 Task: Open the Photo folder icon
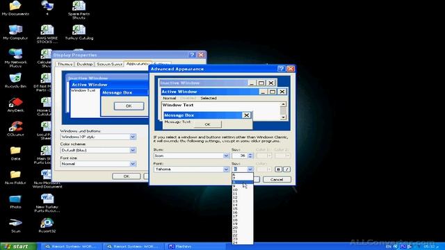15,201
